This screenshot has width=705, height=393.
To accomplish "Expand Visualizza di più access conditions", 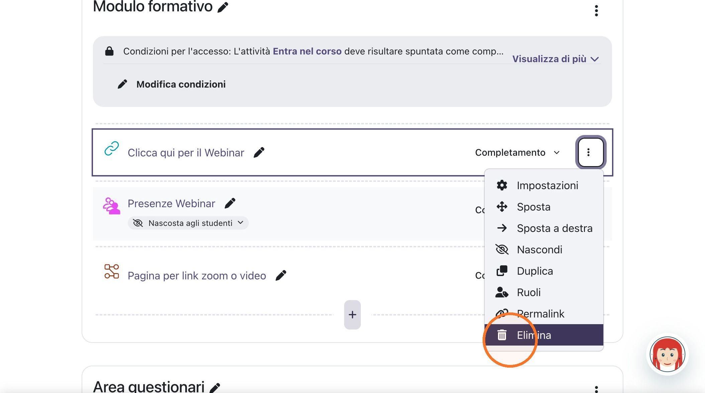I will coord(556,59).
